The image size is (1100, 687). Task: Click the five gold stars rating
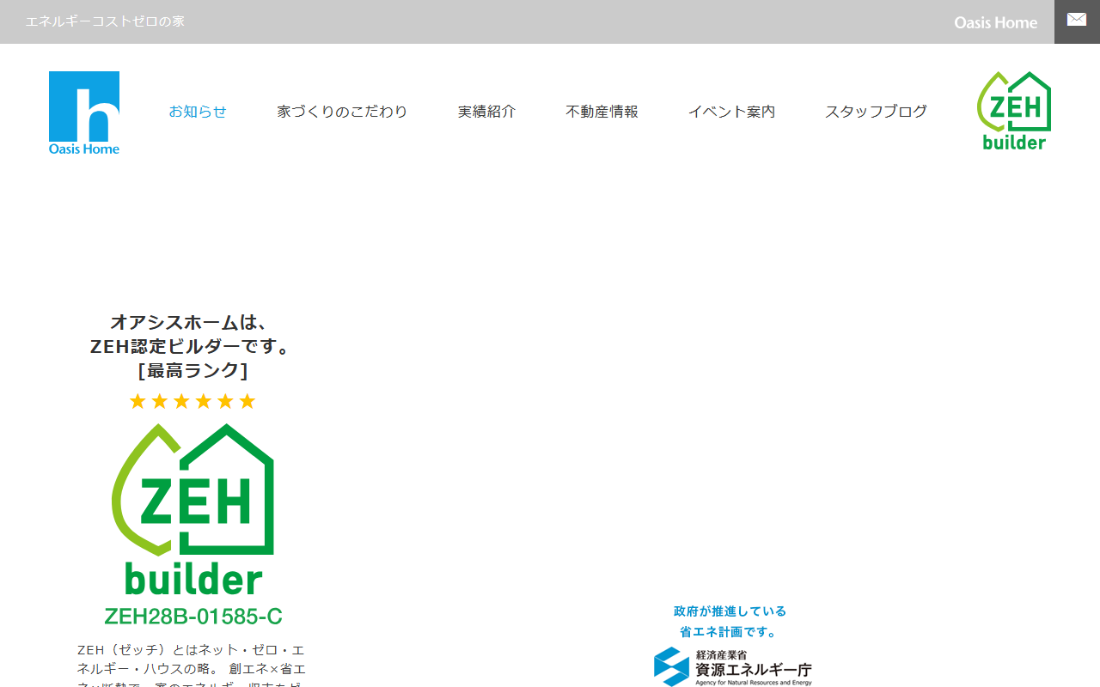(192, 401)
